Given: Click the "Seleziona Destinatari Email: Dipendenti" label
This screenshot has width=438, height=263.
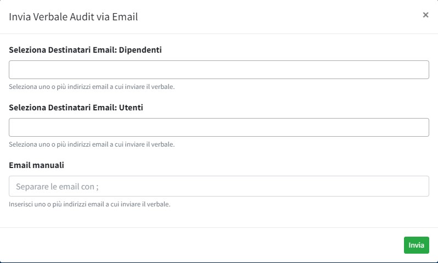Looking at the screenshot, I should tap(85, 50).
